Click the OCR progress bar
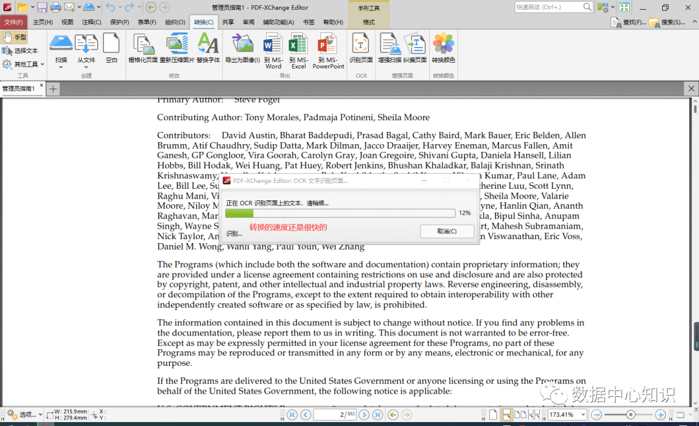Viewport: 699px width, 426px height. click(x=340, y=213)
